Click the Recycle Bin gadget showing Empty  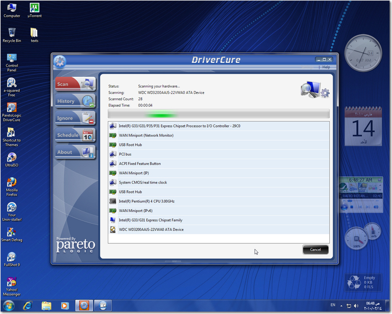(x=363, y=282)
